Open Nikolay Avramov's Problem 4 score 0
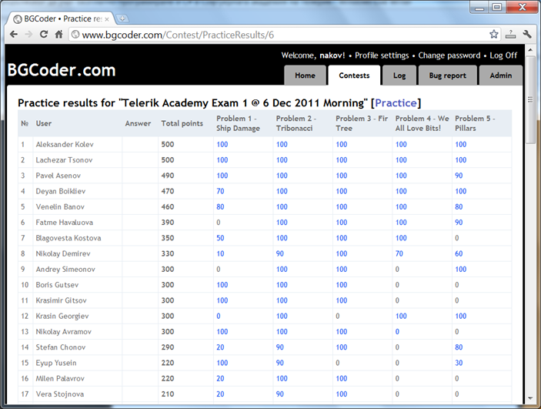 pos(397,332)
